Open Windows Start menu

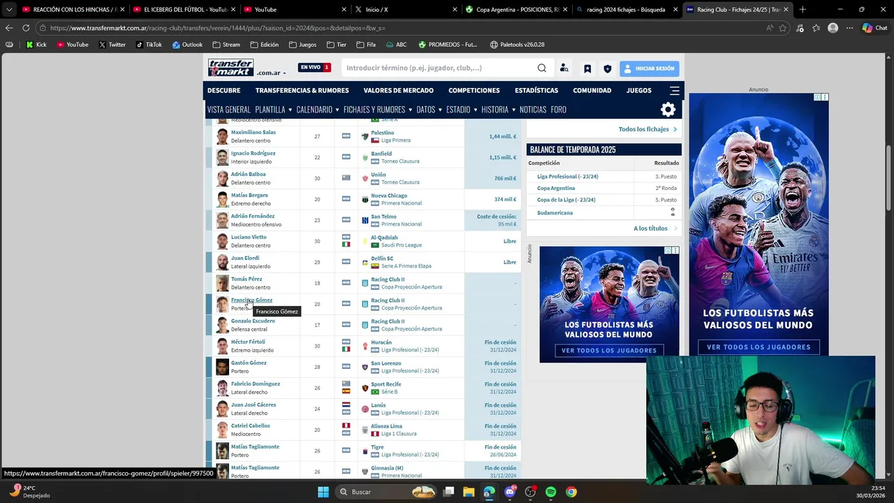coord(323,492)
